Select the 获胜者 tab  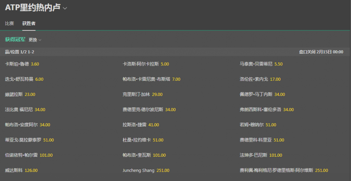coord(29,24)
